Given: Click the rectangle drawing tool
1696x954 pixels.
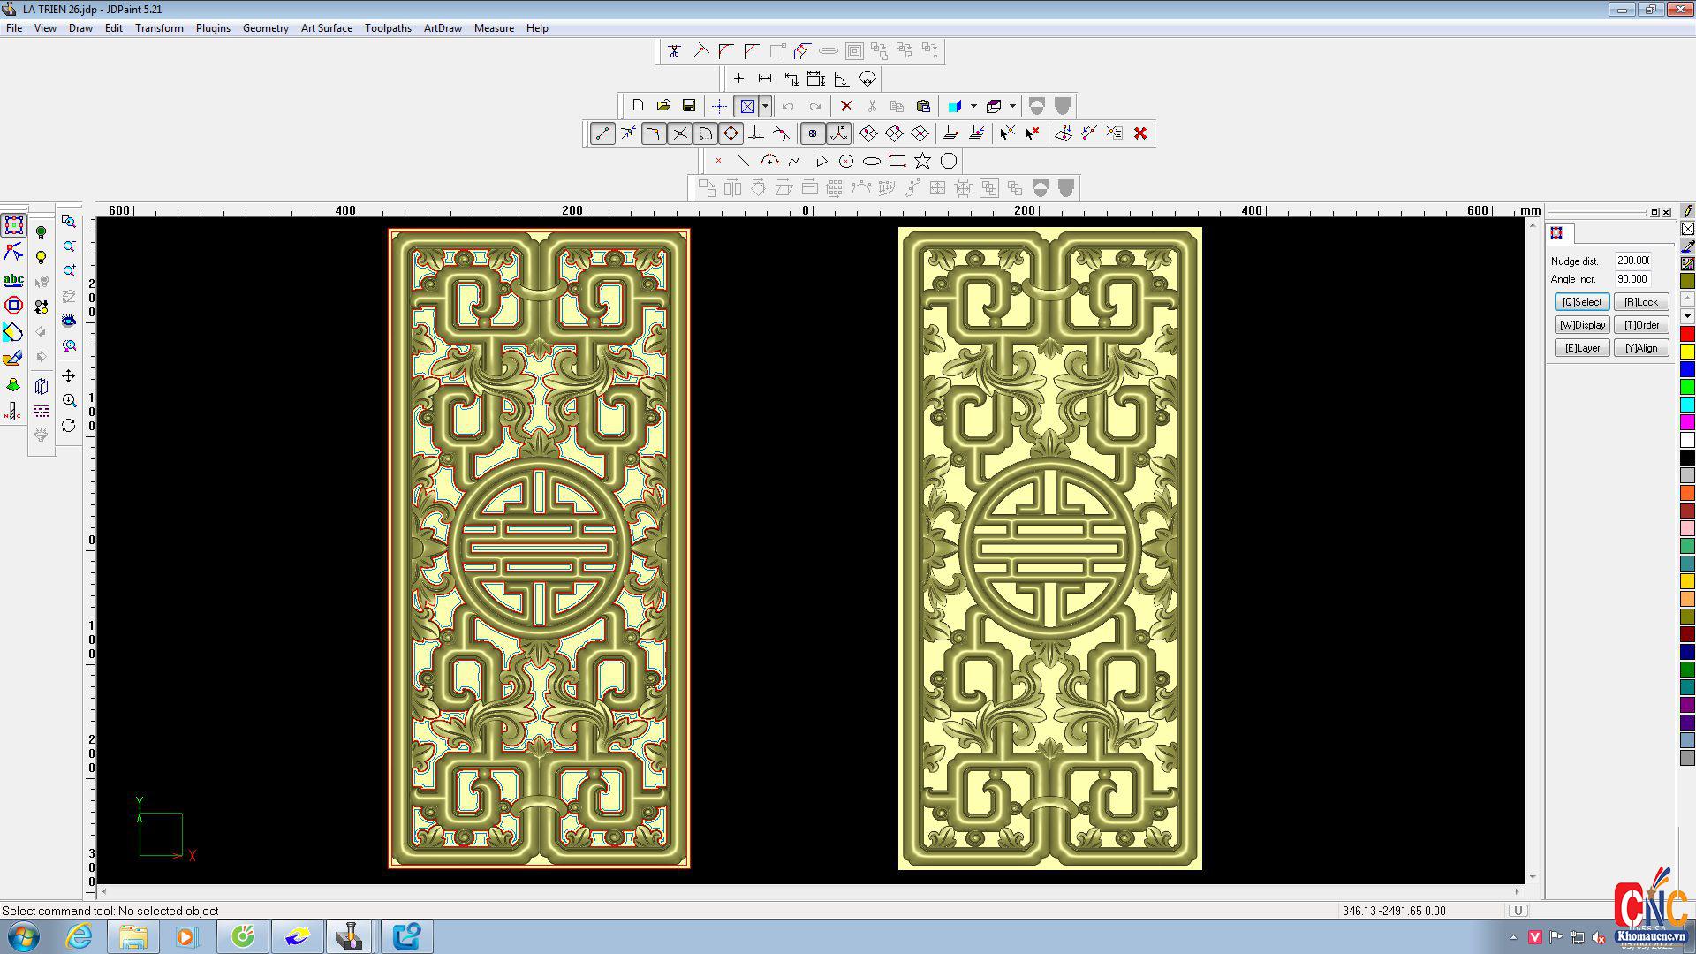Looking at the screenshot, I should pos(897,161).
